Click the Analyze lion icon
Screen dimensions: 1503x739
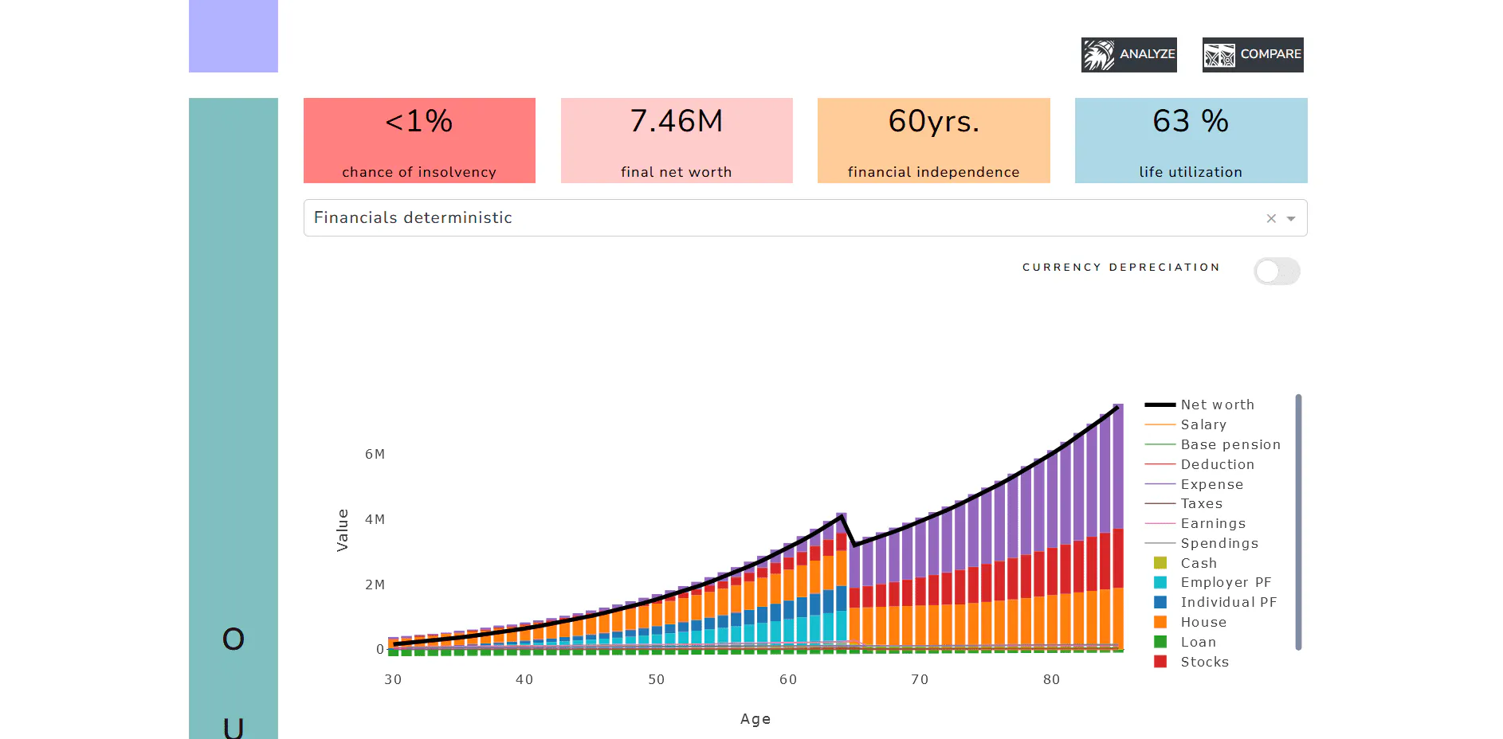pyautogui.click(x=1099, y=55)
